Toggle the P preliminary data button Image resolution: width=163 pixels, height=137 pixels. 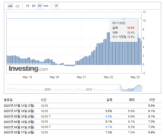(56, 6)
